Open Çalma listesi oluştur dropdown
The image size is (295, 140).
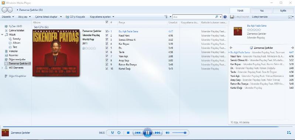tap(48, 17)
